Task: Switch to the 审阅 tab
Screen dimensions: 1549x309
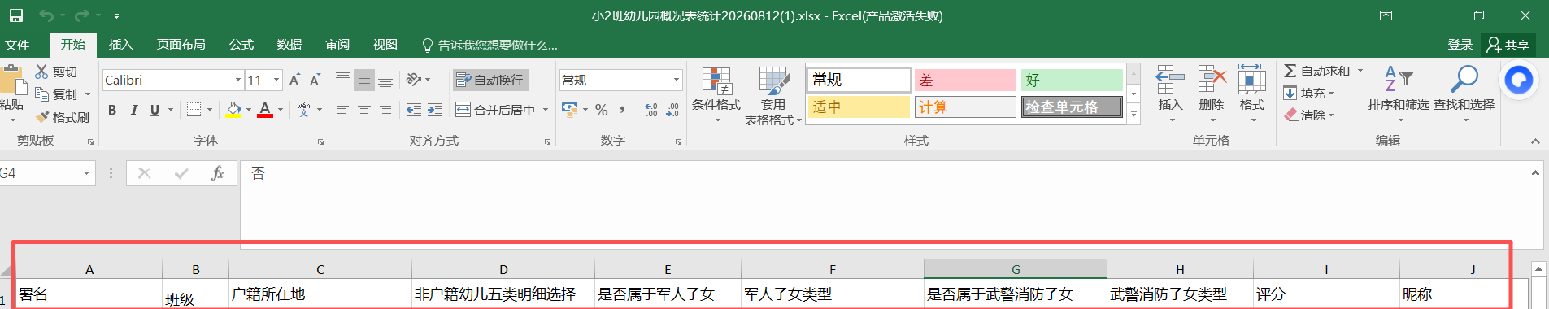Action: tap(337, 45)
